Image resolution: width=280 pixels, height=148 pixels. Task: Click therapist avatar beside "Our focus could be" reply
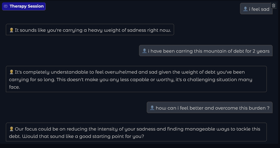coord(11,129)
